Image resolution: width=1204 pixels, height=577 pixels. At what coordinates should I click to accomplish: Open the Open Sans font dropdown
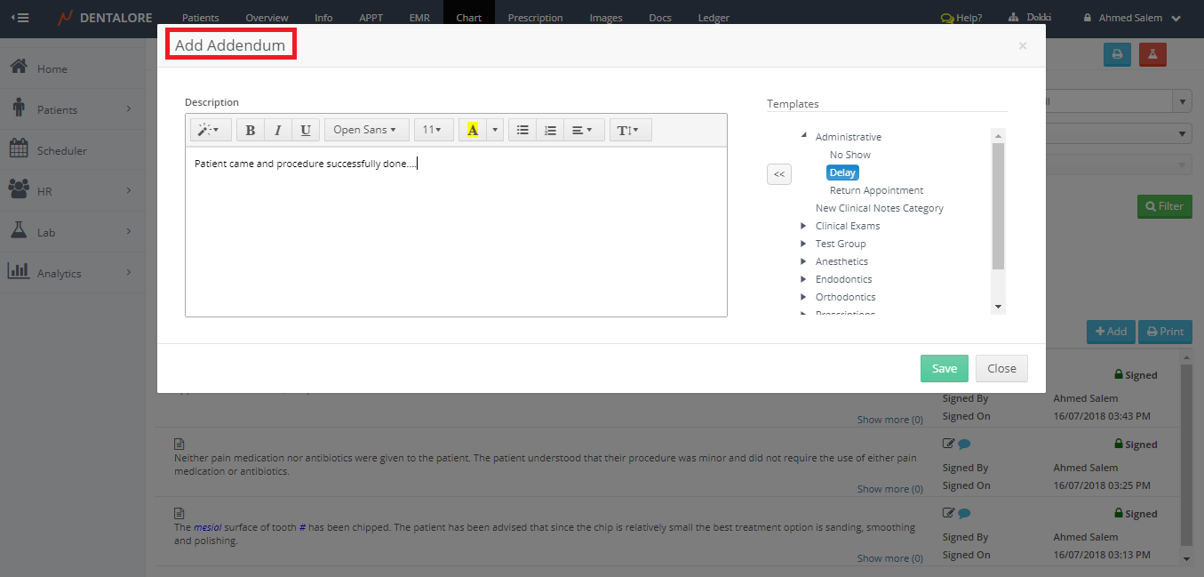click(x=364, y=130)
